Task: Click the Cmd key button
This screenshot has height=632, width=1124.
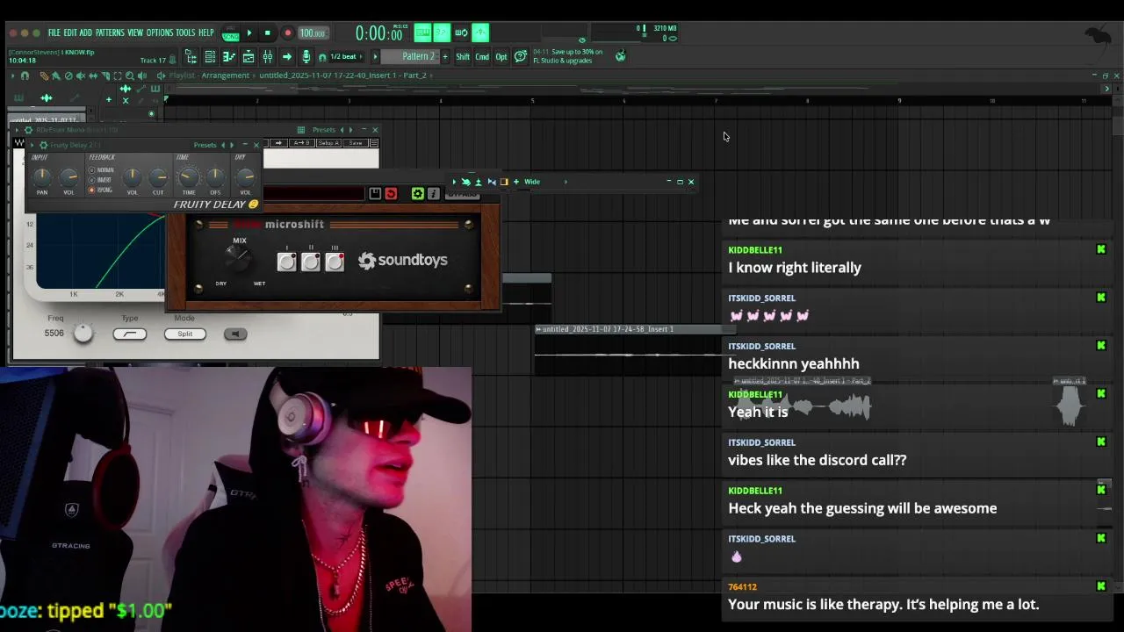Action: [x=482, y=57]
